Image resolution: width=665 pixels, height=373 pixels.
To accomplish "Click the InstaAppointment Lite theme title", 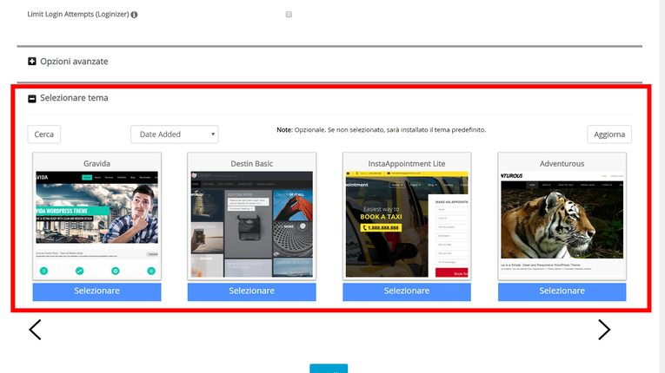I will point(407,163).
